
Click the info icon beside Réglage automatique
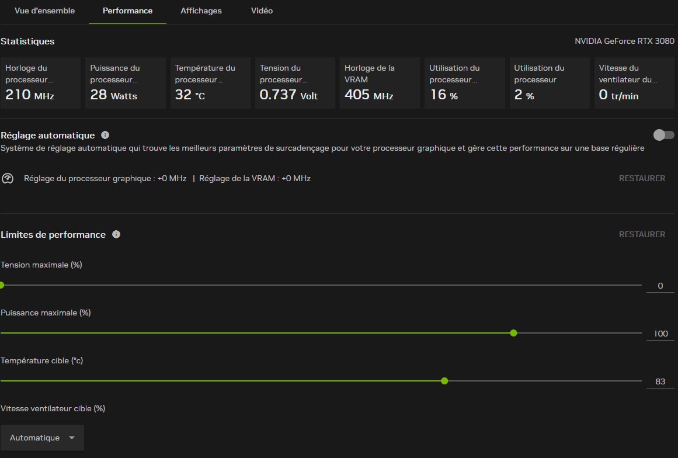point(105,136)
